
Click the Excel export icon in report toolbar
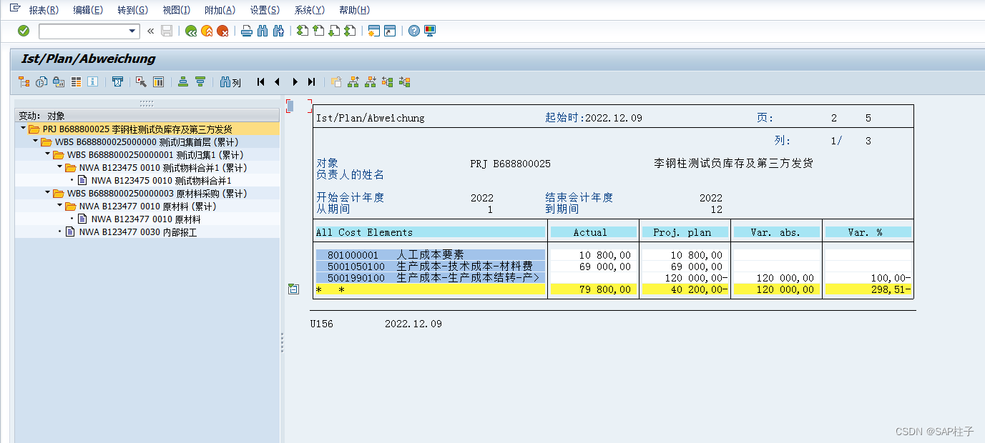pyautogui.click(x=118, y=82)
